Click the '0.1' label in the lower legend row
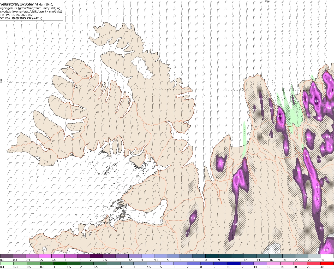Image resolution: width=334 pixels, height=269 pixels. pos(2,267)
